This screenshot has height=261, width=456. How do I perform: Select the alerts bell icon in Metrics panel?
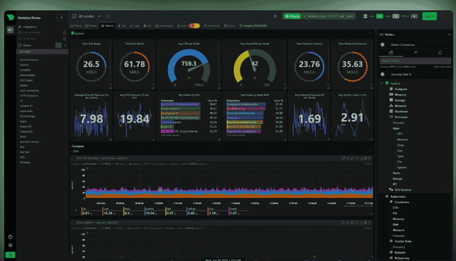pyautogui.click(x=440, y=53)
